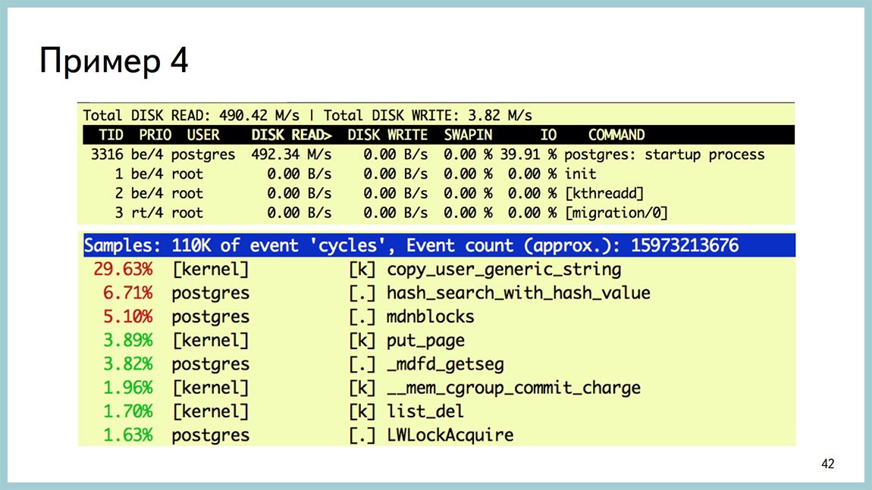Click 'postgres: startup process' command

(x=664, y=154)
